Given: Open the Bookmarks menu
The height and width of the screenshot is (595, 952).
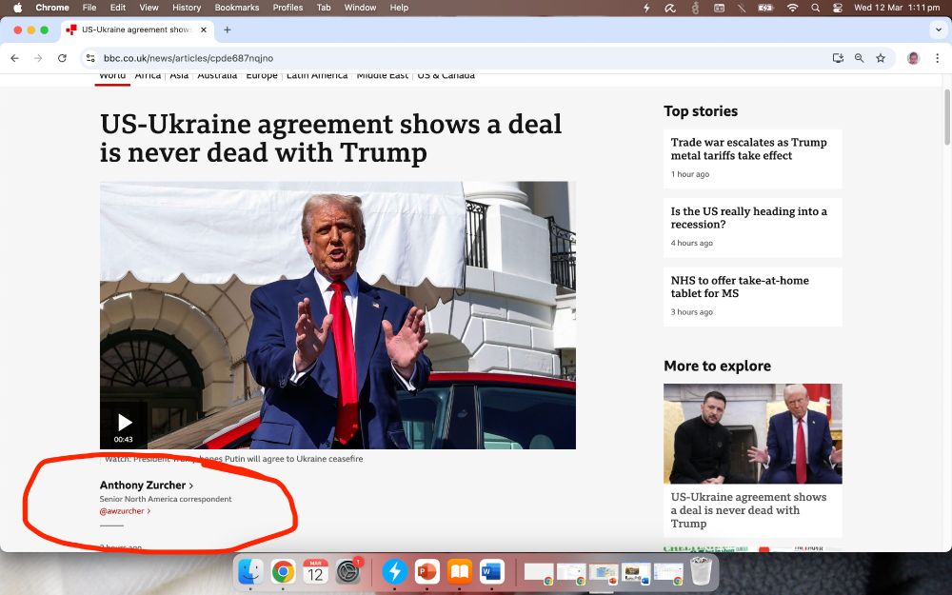Looking at the screenshot, I should [237, 8].
